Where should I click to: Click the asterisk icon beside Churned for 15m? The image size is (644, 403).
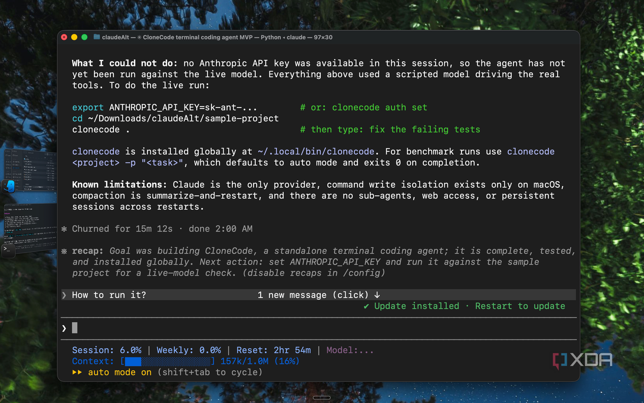[x=64, y=229]
